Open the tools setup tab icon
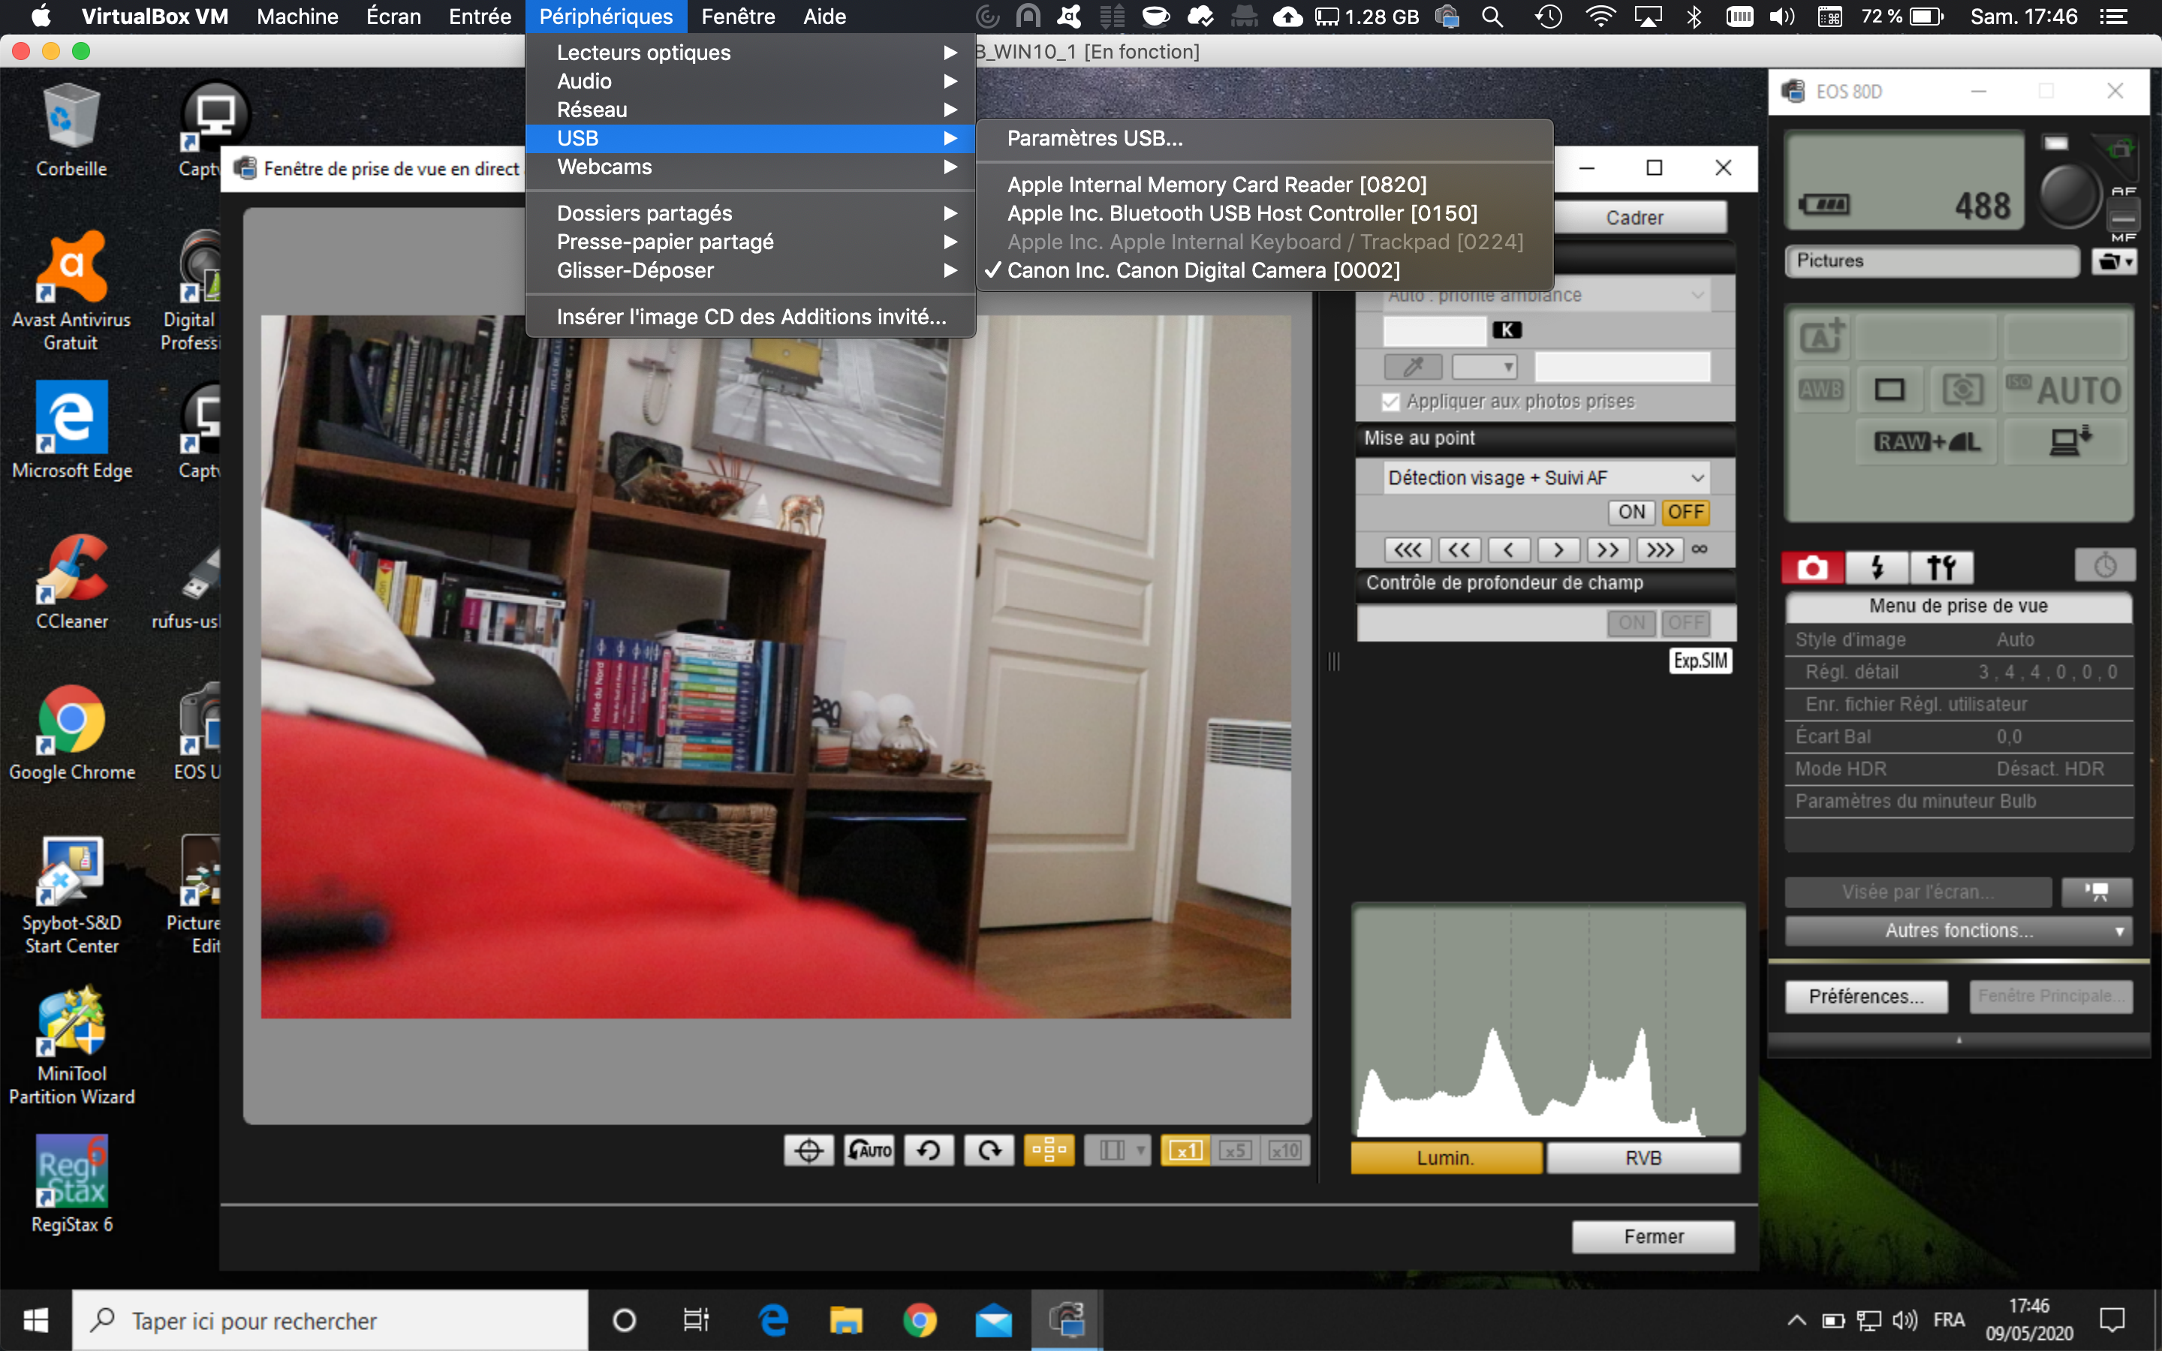2162x1351 pixels. 1941,567
